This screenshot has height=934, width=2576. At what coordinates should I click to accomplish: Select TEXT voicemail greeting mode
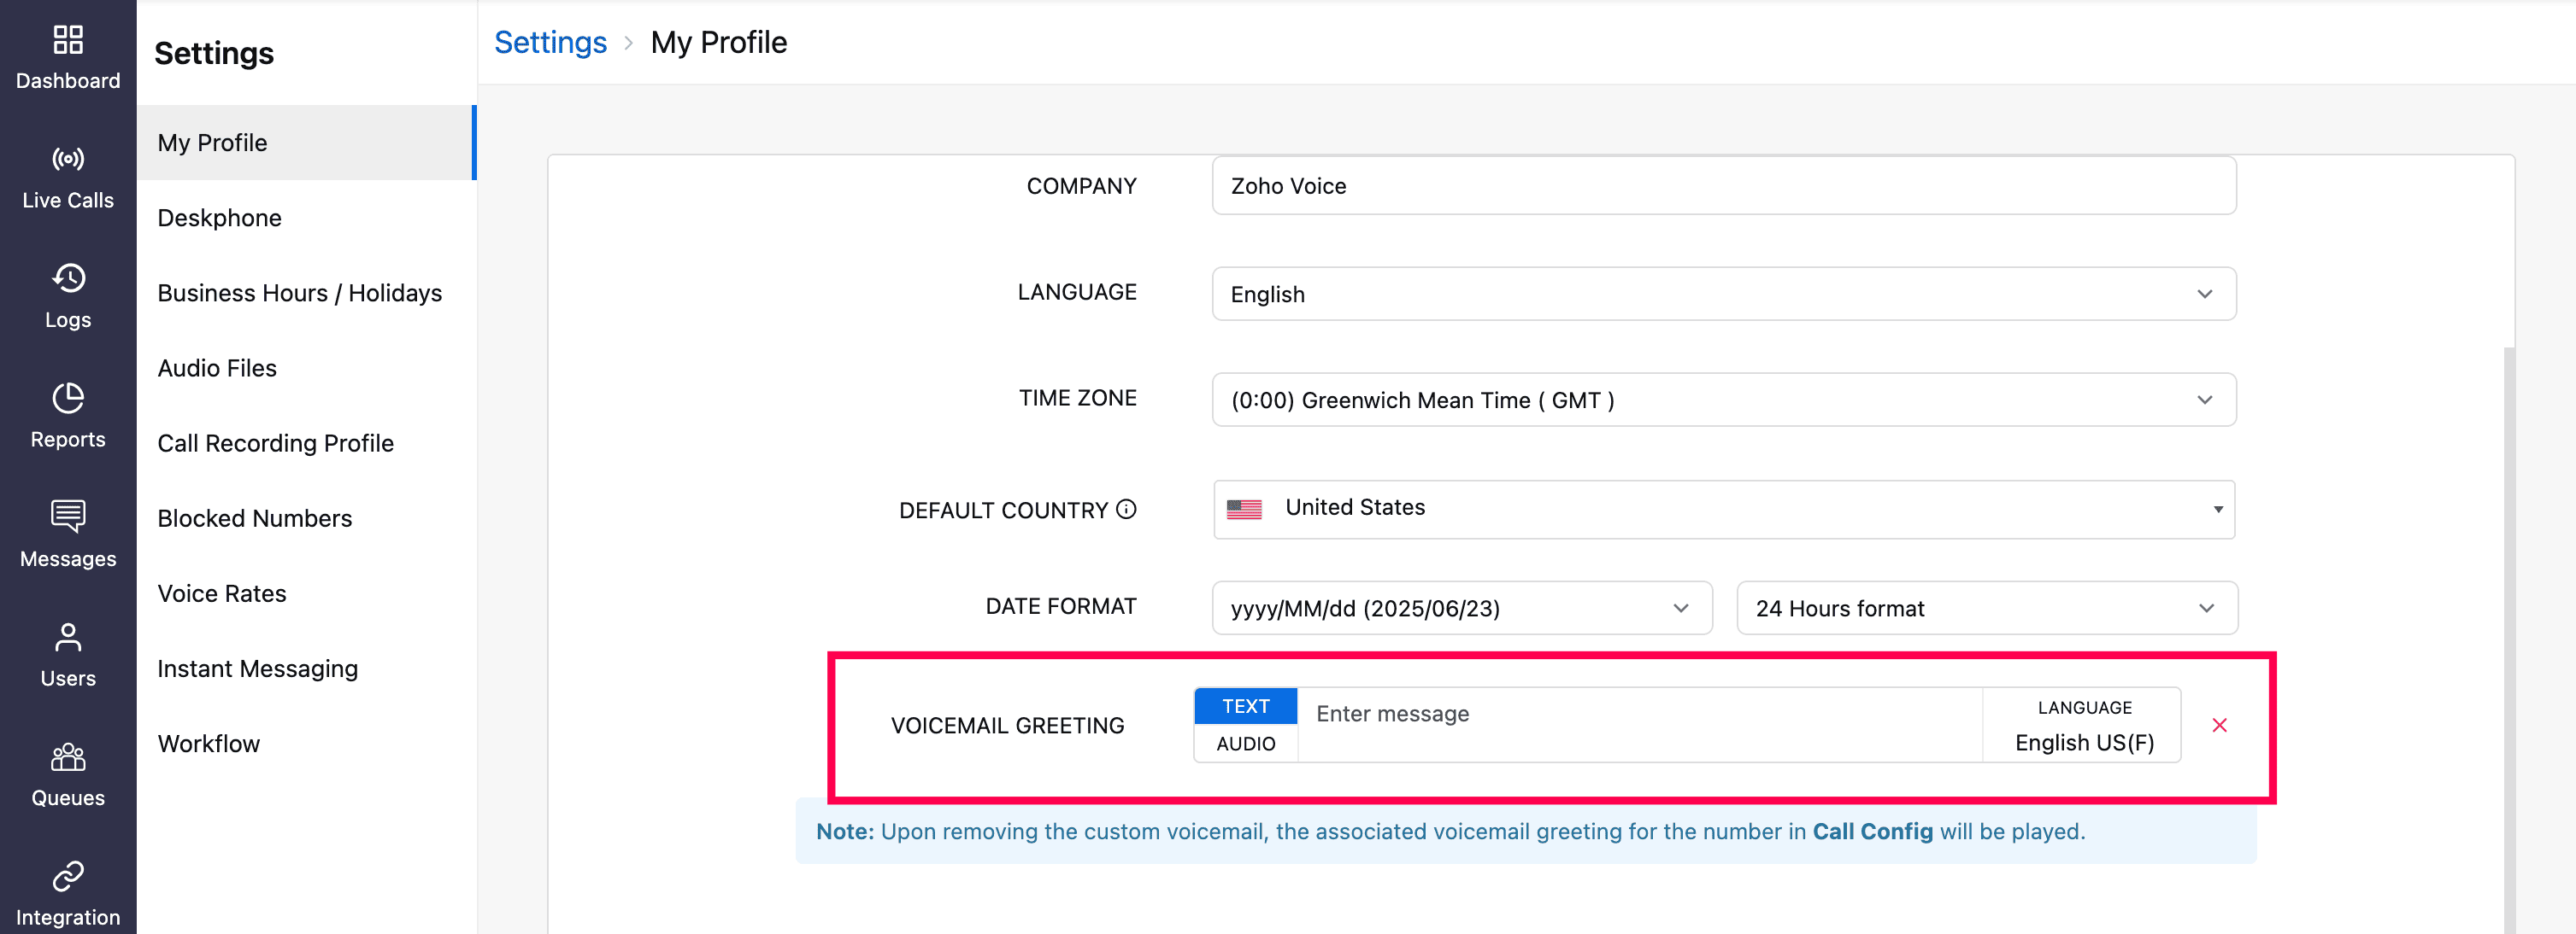point(1245,706)
